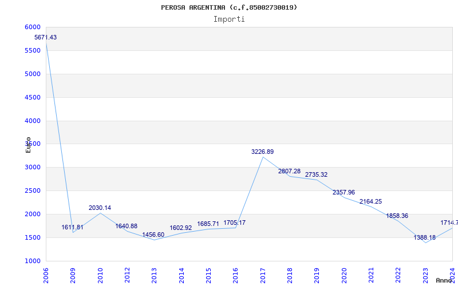This screenshot has width=458, height=286.
Task: Select the Importi subtitle text
Action: coord(229,19)
